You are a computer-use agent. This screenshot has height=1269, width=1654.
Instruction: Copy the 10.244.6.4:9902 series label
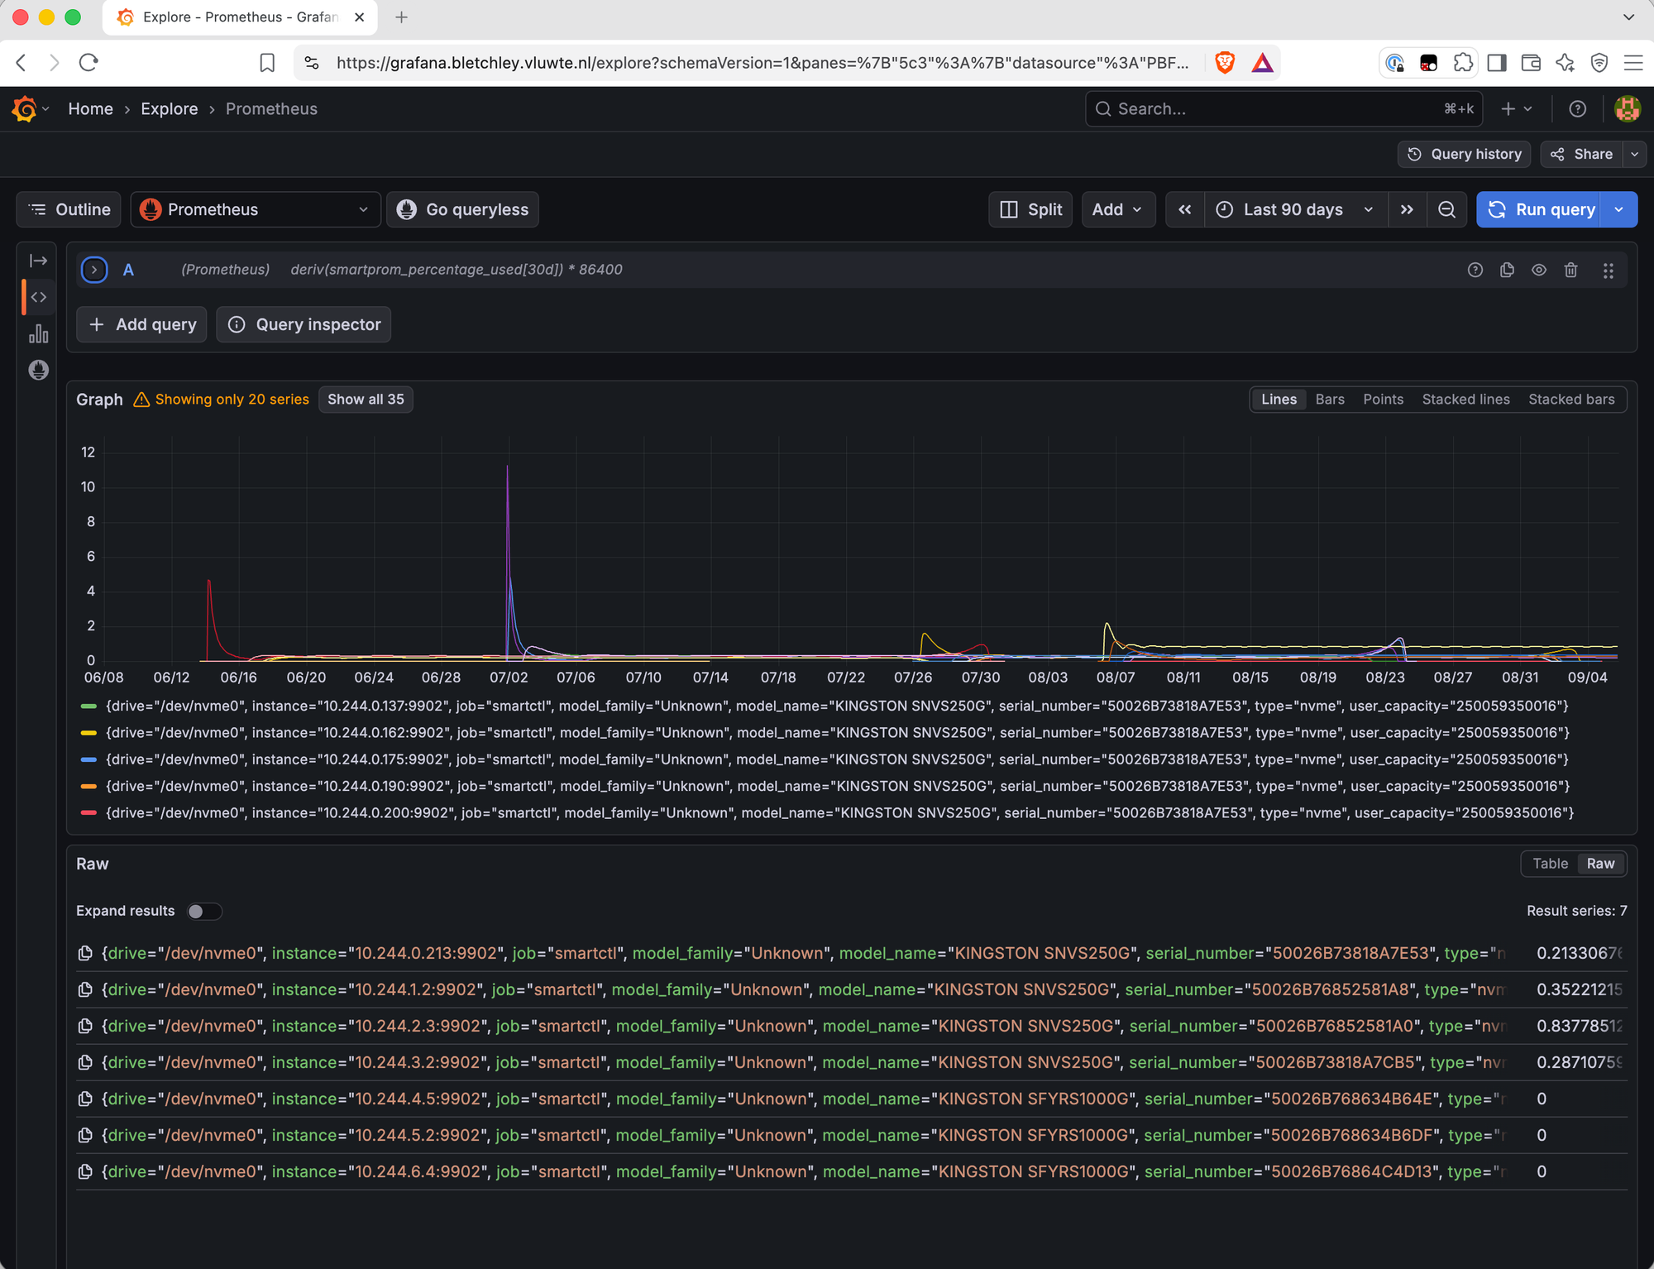pyautogui.click(x=84, y=1171)
